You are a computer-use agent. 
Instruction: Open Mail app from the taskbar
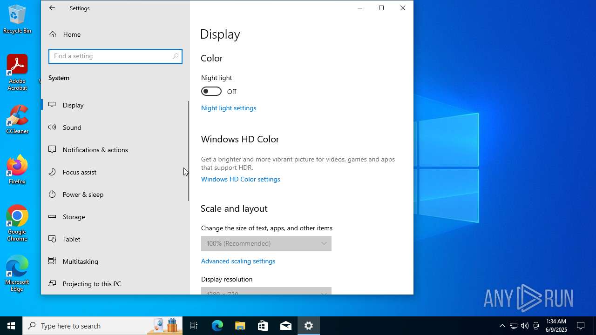[286, 326]
